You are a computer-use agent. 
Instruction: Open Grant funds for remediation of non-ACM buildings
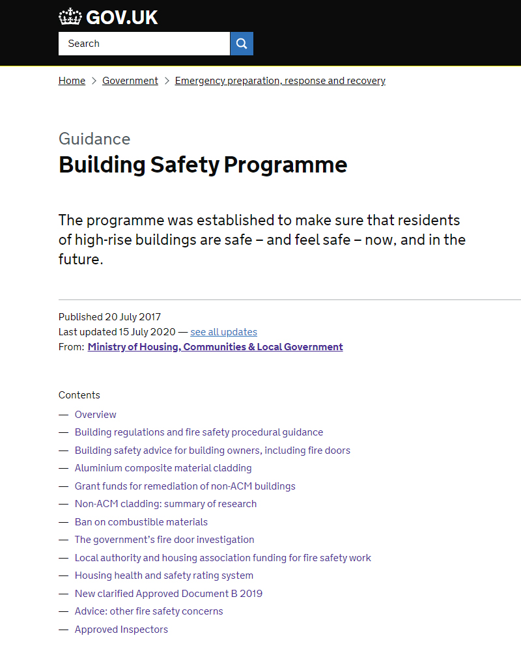click(184, 486)
